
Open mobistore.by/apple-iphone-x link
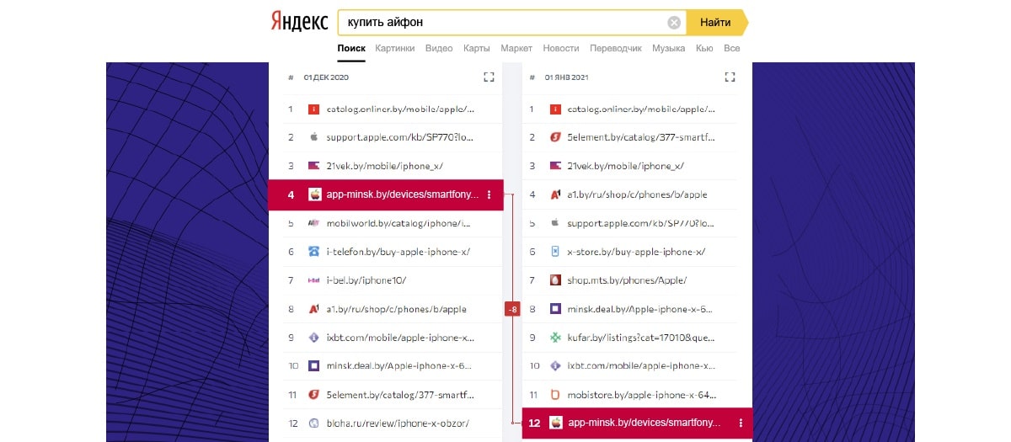click(x=641, y=395)
